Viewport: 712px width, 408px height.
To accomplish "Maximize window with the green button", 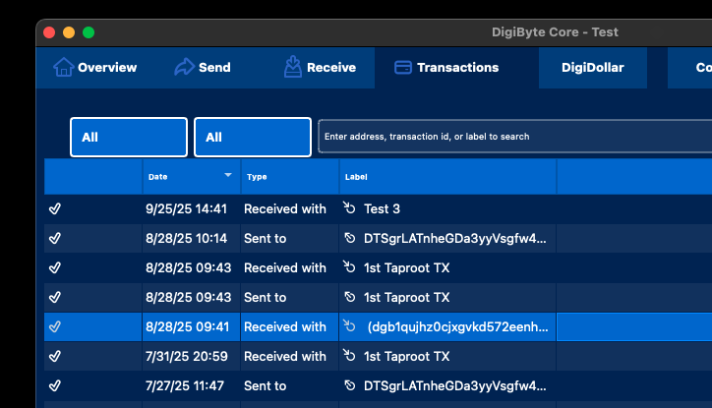I will (x=89, y=32).
